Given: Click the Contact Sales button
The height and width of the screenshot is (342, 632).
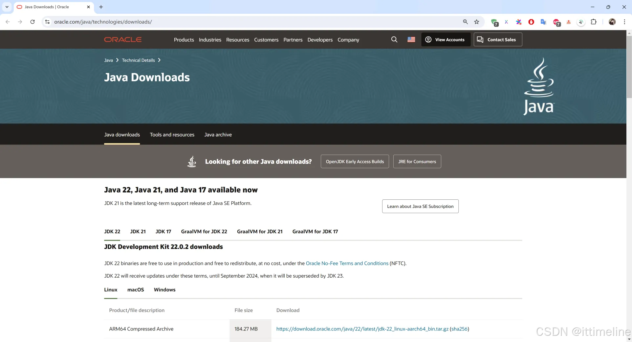Looking at the screenshot, I should 498,39.
